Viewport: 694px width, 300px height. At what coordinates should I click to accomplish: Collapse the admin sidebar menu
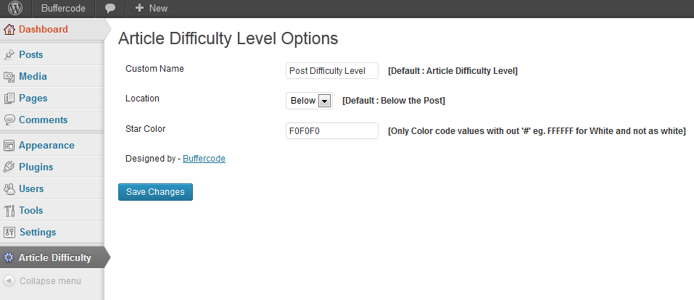click(42, 281)
